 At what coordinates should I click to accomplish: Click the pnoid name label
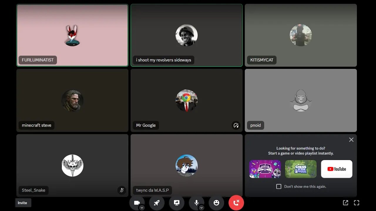point(256,125)
